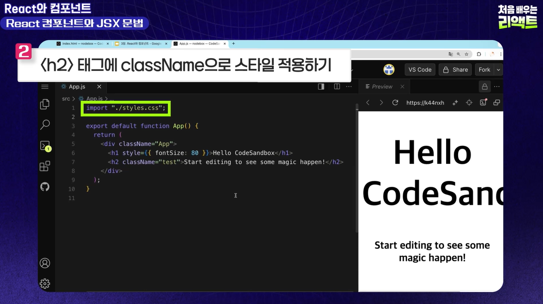This screenshot has width=543, height=304.
Task: Click the src breadcrumb segment
Action: coord(66,99)
